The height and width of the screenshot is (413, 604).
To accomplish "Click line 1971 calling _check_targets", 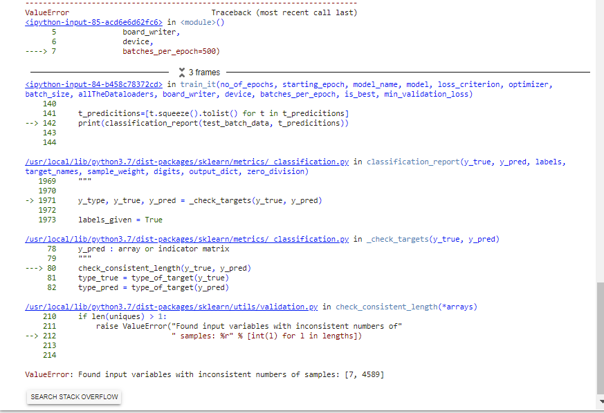I will [x=200, y=200].
